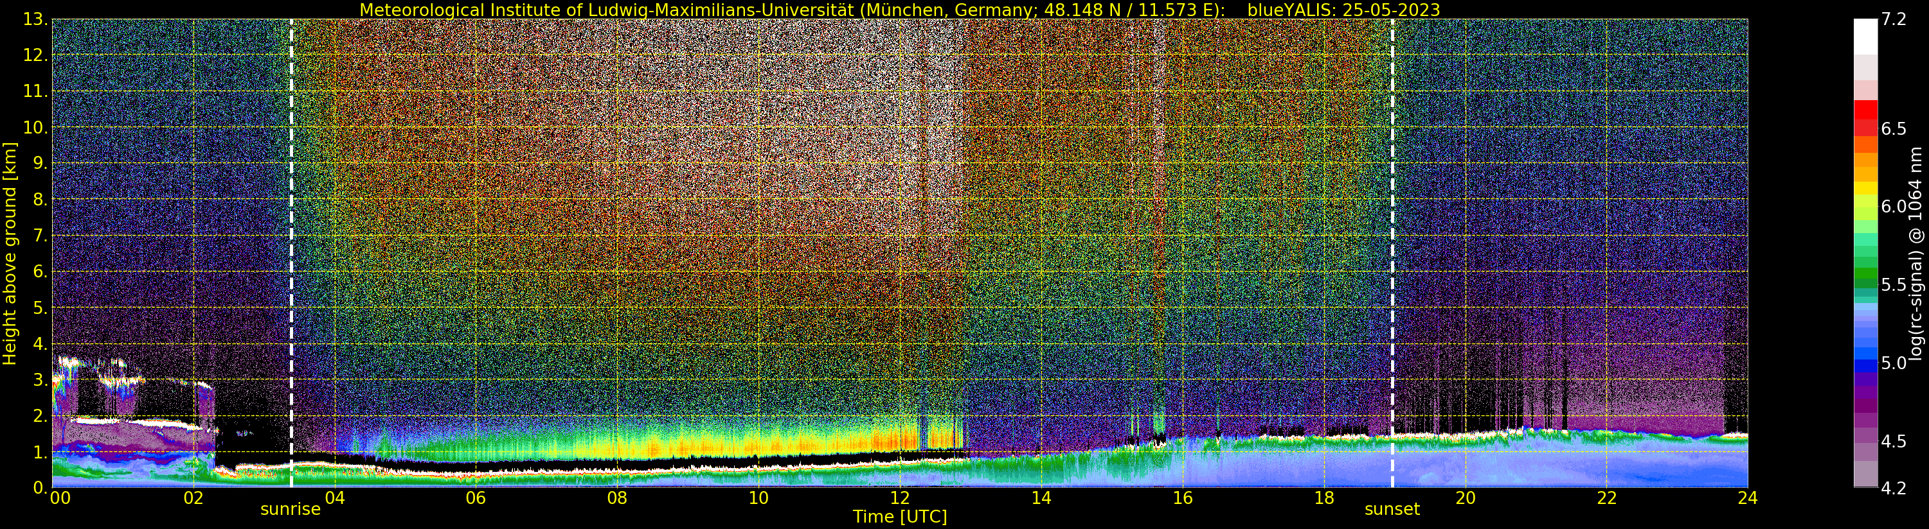Click the '24' time axis tick
Image resolution: width=1929 pixels, height=529 pixels.
[1748, 498]
